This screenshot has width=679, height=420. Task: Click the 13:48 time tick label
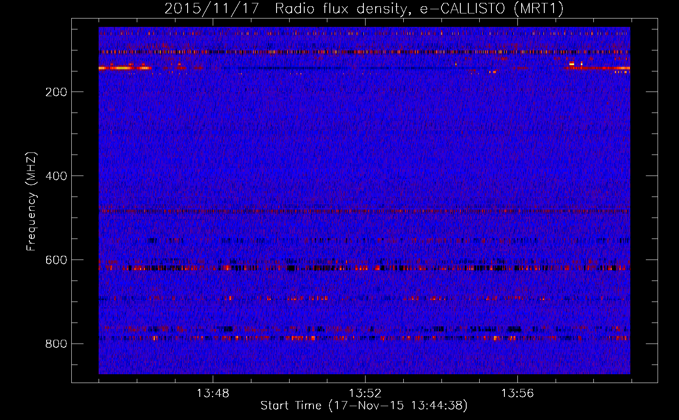coord(213,394)
